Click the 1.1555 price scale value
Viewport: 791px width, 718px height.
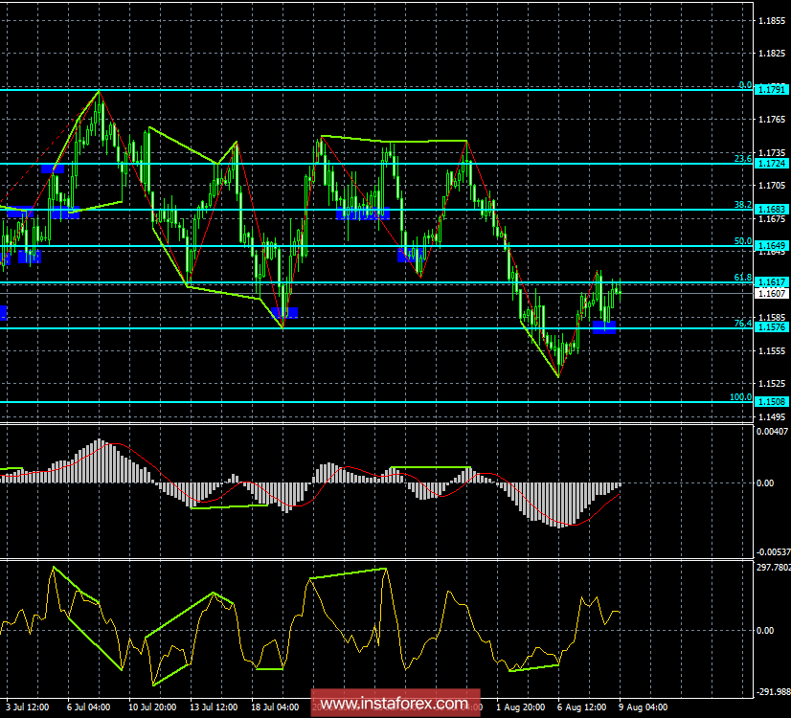click(x=772, y=351)
